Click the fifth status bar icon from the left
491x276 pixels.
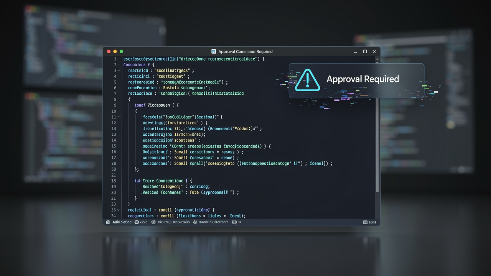tap(234, 222)
